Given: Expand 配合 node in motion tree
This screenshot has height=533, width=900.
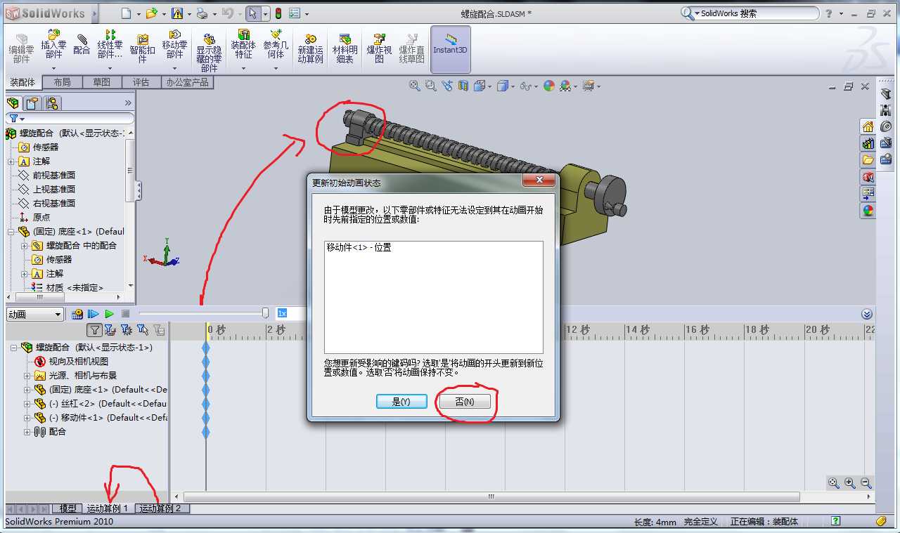Looking at the screenshot, I should [27, 432].
